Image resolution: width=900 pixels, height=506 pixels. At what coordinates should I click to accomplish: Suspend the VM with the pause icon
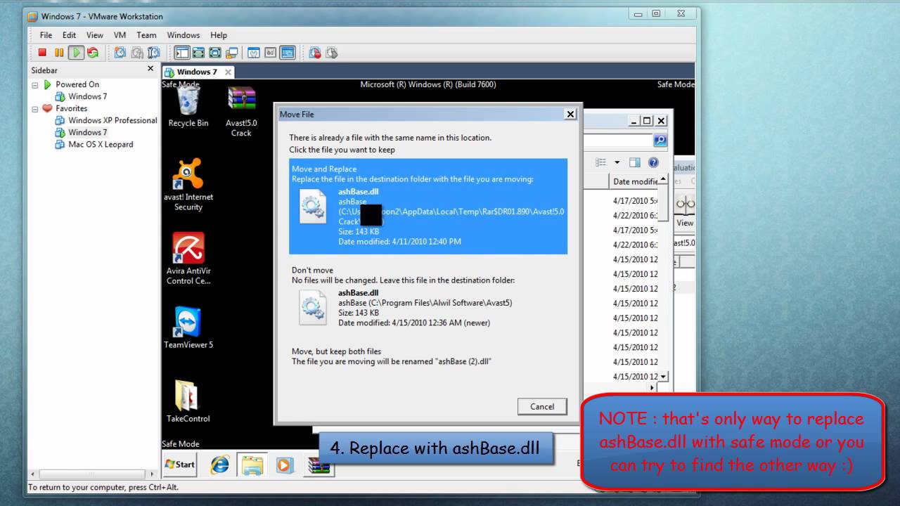(59, 53)
